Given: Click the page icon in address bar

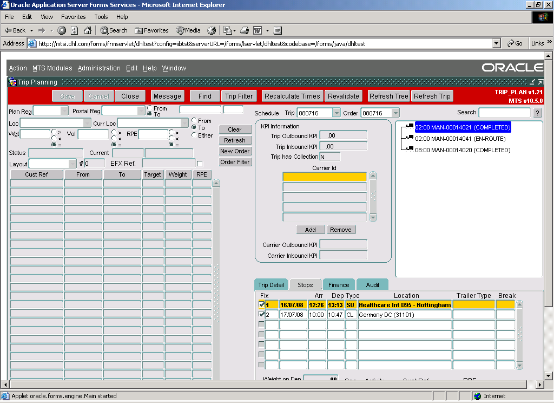Looking at the screenshot, I should (32, 43).
